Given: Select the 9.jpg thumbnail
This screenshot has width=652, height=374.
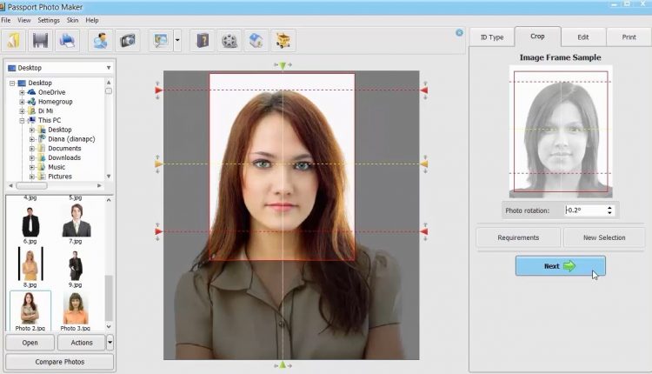Looking at the screenshot, I should point(76,269).
